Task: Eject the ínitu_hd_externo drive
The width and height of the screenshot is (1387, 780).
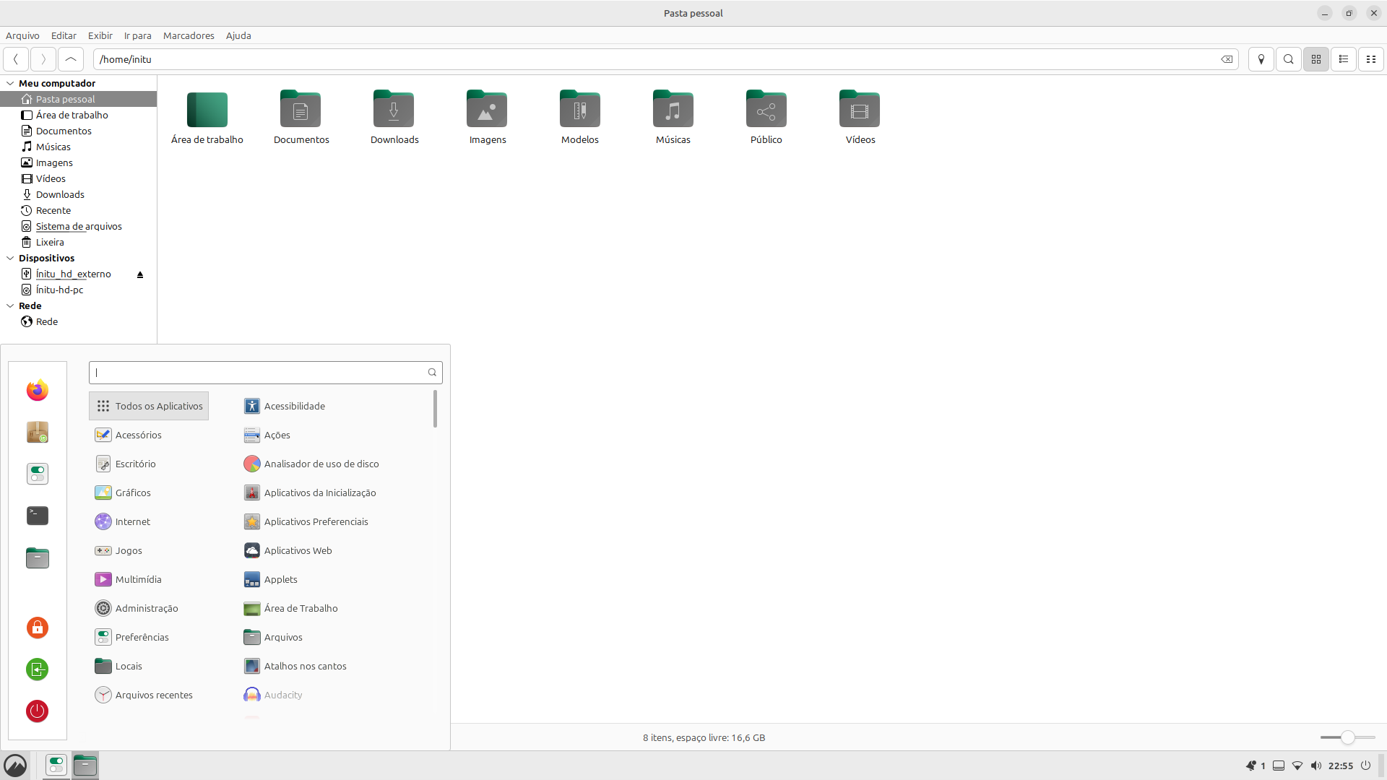Action: tap(140, 274)
